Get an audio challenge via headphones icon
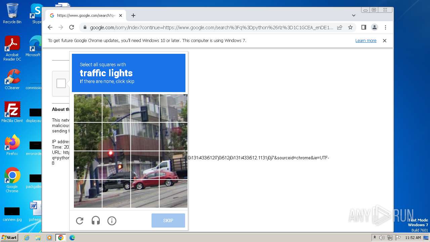430x242 pixels. tap(96, 221)
